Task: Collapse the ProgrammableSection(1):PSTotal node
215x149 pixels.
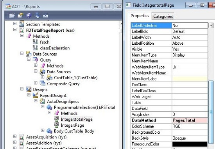Action: [x=43, y=107]
